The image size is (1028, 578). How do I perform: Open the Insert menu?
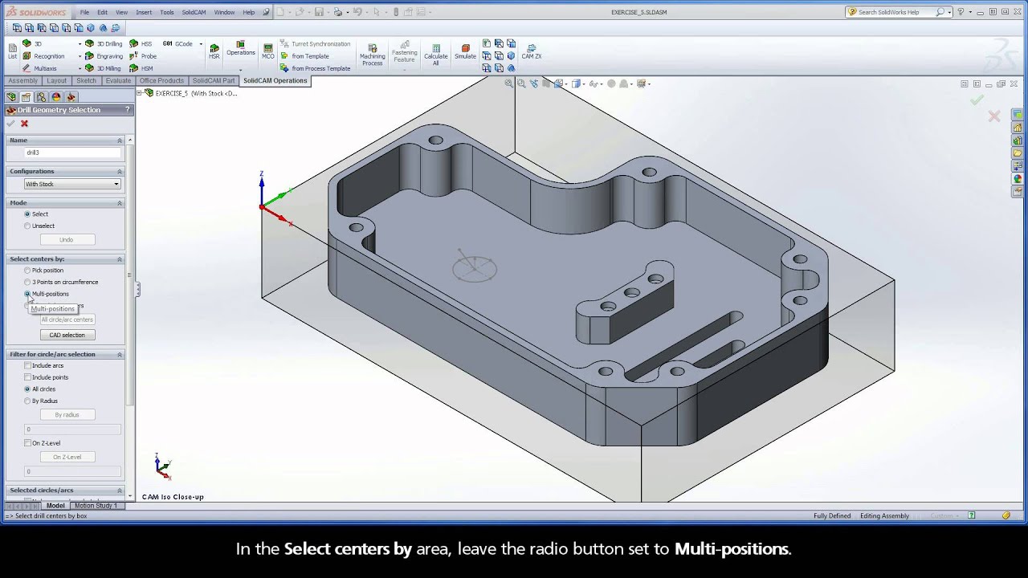(x=144, y=12)
